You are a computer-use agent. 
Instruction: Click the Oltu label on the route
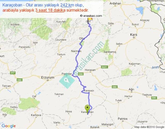tap(82, 39)
